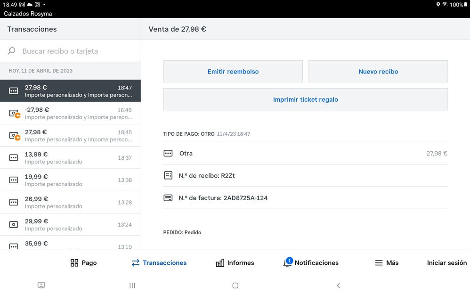Tap the Informes bar chart icon
Image resolution: width=470 pixels, height=294 pixels.
click(220, 263)
